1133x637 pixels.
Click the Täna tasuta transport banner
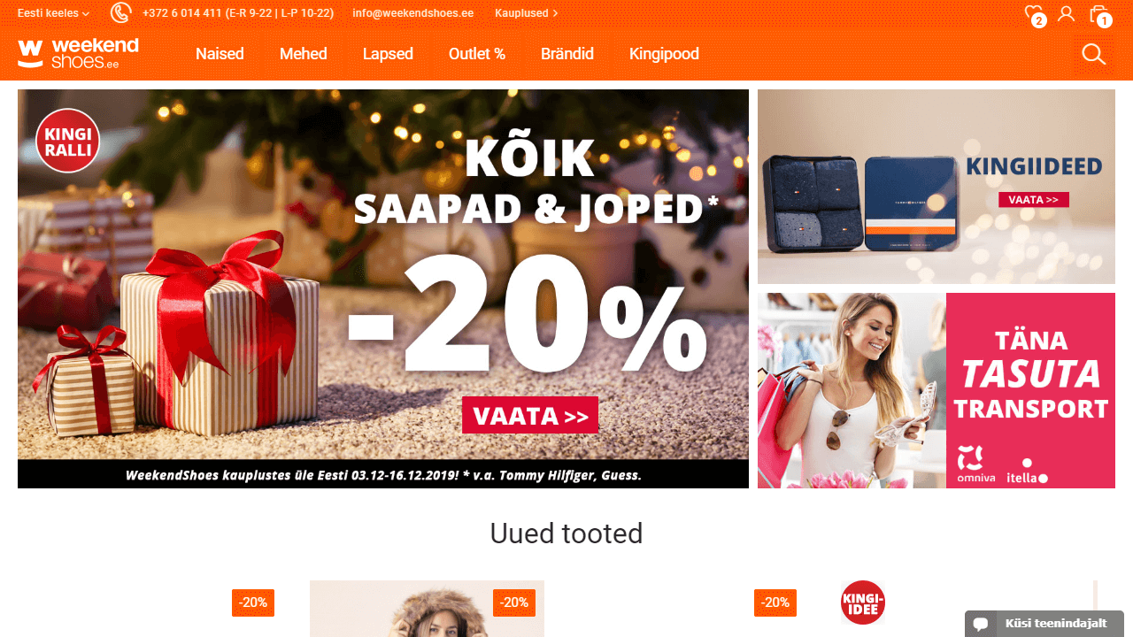click(x=936, y=390)
